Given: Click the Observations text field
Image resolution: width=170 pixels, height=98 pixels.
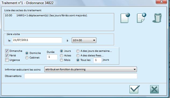Looking at the screenshot, I should pos(81,76).
